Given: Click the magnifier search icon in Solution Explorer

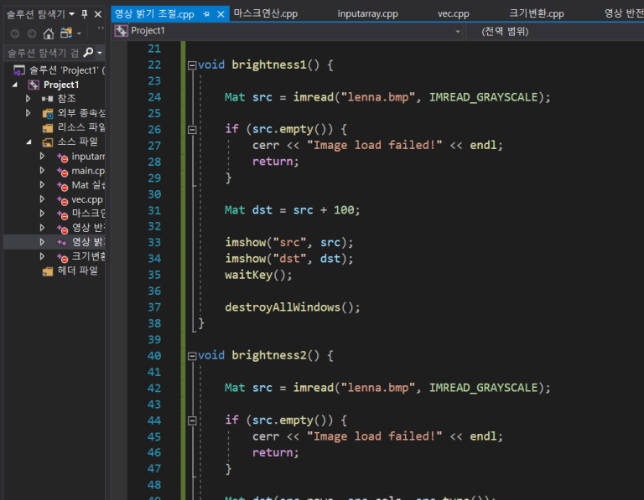Looking at the screenshot, I should click(x=88, y=53).
